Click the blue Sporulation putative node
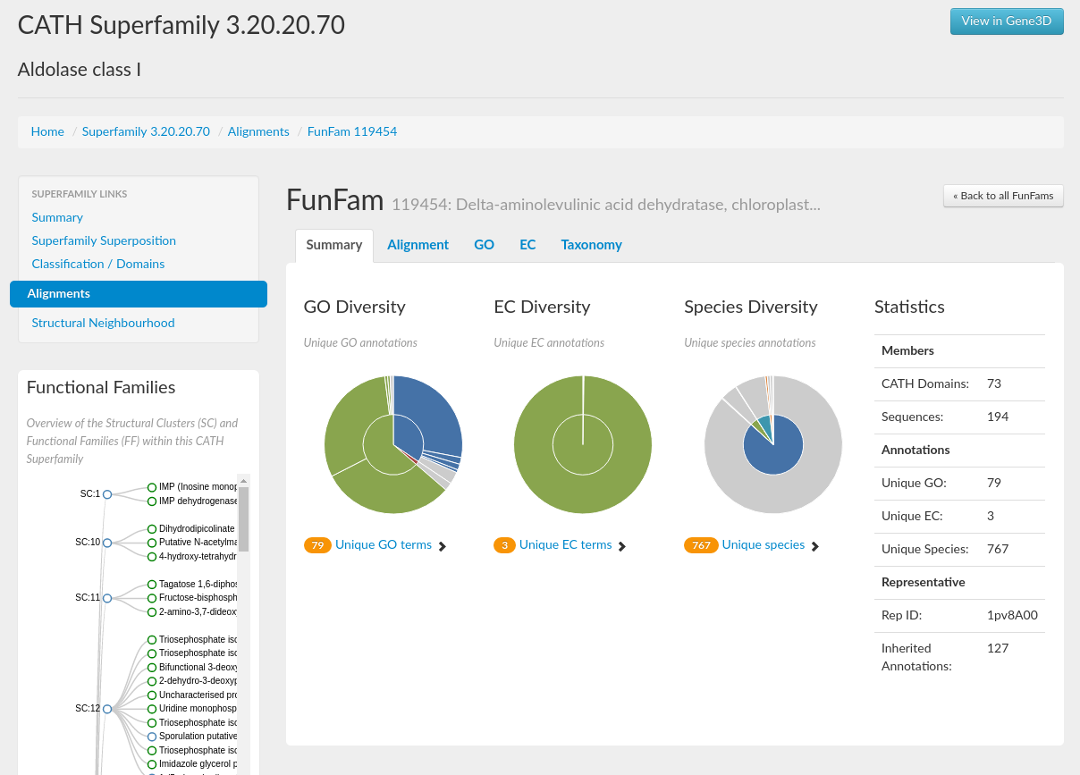Image resolution: width=1080 pixels, height=775 pixels. click(x=152, y=737)
